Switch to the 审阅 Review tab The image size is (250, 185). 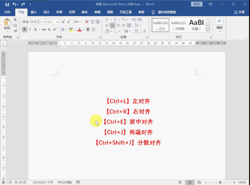97,12
